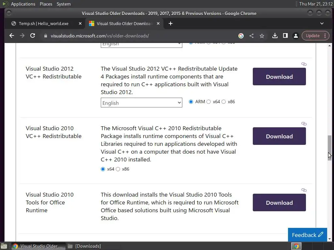Switch to Visual Studio Older Downloads tab

pos(125,23)
